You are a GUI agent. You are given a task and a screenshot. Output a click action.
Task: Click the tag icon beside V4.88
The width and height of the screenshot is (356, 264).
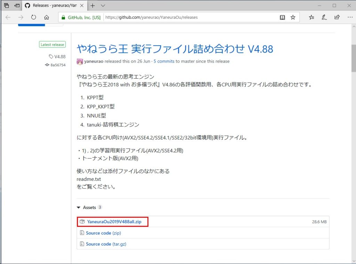pyautogui.click(x=51, y=56)
